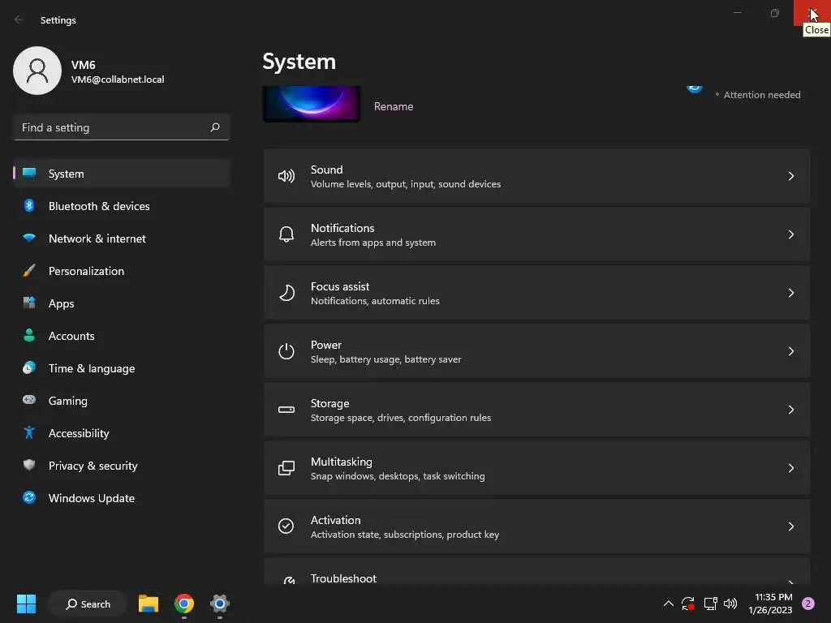Image resolution: width=831 pixels, height=623 pixels.
Task: Click the Personalization paintbrush icon
Action: pyautogui.click(x=29, y=271)
